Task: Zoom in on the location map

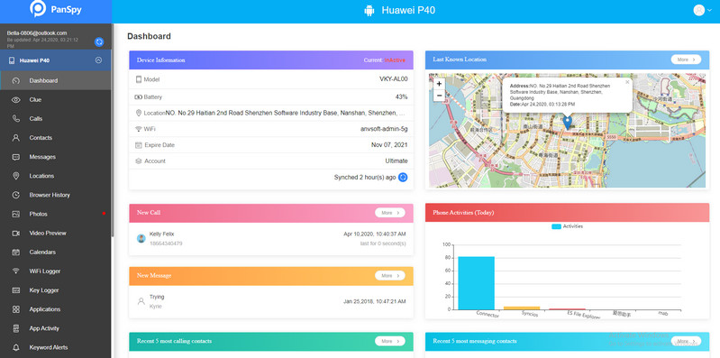Action: pyautogui.click(x=439, y=84)
